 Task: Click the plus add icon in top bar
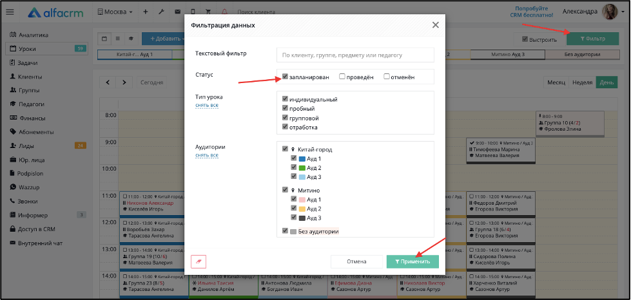tap(145, 12)
